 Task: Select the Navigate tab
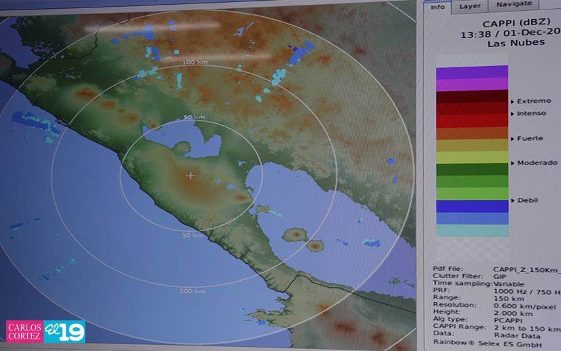tap(513, 4)
